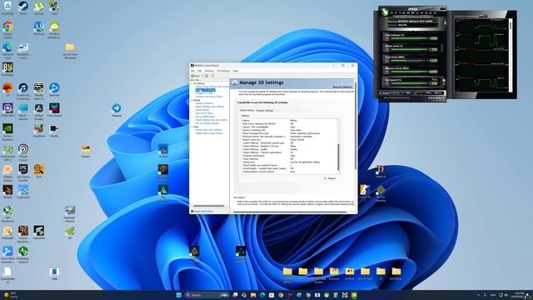
Task: Open Configure Surround, PhysX page
Action: pyautogui.click(x=209, y=97)
